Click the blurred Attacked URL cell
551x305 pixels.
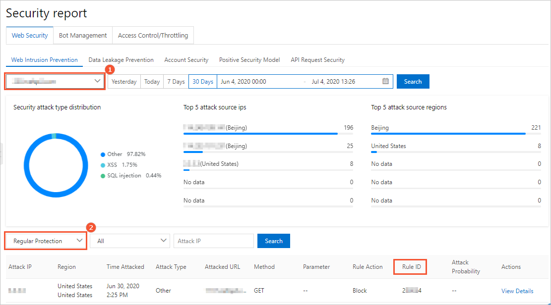point(226,291)
